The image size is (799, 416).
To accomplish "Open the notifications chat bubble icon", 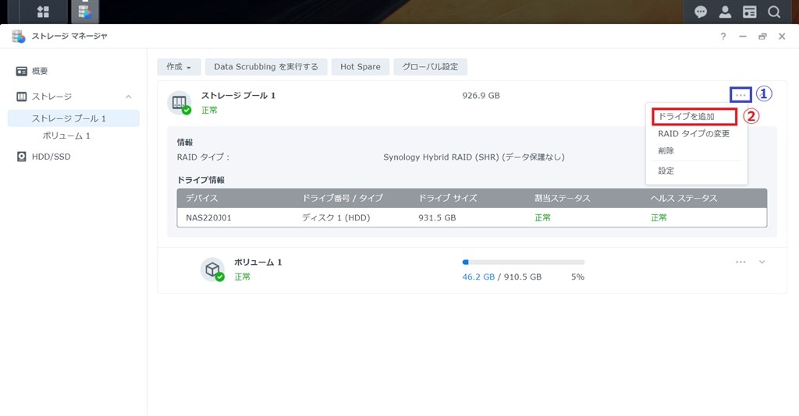I will pos(701,12).
